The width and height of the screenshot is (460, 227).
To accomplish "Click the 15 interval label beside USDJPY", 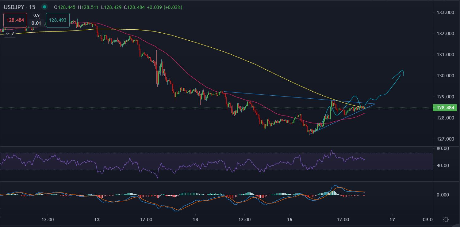I will (x=32, y=7).
